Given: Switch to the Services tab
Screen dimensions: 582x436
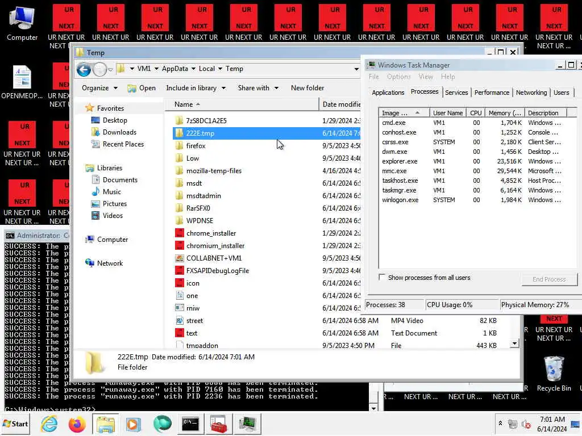Looking at the screenshot, I should (x=456, y=93).
